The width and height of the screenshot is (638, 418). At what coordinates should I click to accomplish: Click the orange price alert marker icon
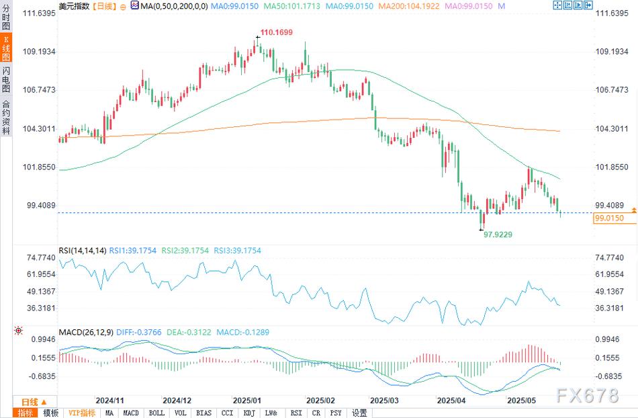pyautogui.click(x=633, y=211)
